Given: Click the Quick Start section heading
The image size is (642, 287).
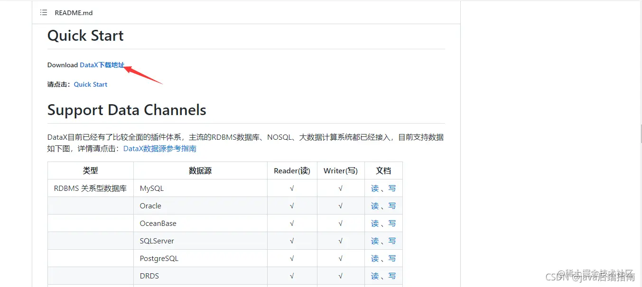Looking at the screenshot, I should 85,36.
